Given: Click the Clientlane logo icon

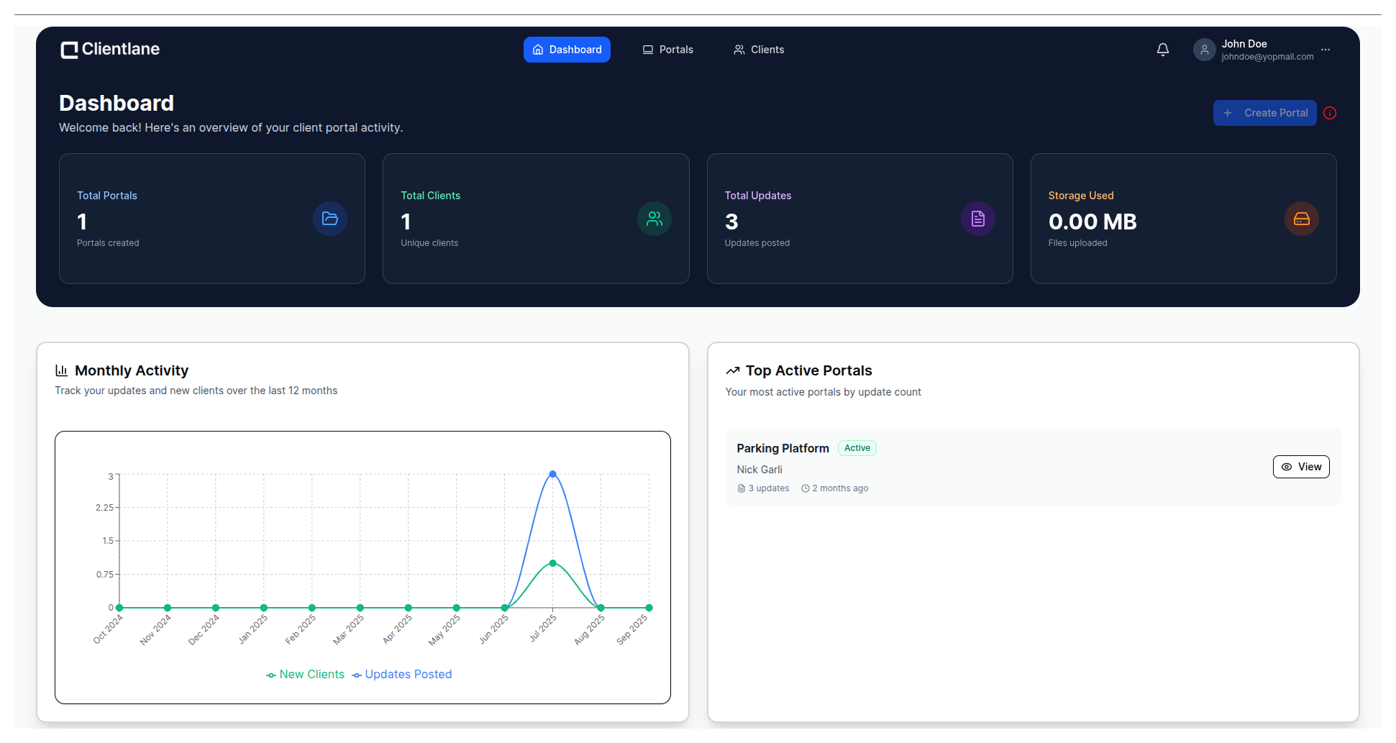Looking at the screenshot, I should (x=69, y=49).
